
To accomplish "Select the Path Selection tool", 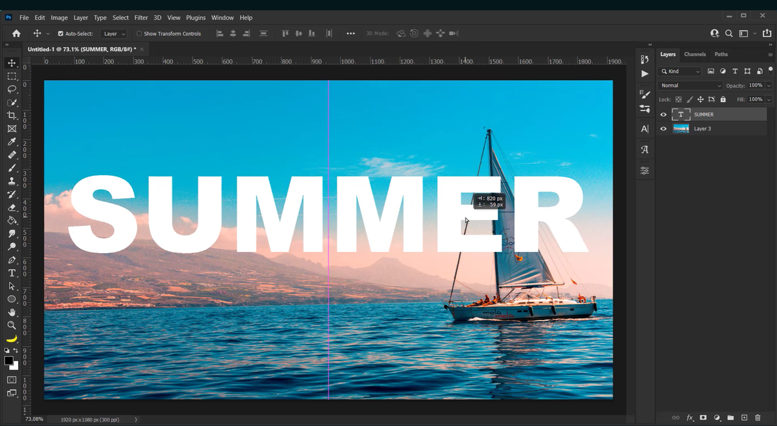I will pyautogui.click(x=12, y=286).
